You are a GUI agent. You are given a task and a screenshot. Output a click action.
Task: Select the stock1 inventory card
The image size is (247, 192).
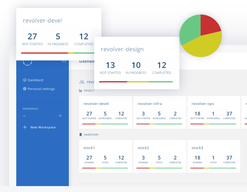tap(105, 156)
